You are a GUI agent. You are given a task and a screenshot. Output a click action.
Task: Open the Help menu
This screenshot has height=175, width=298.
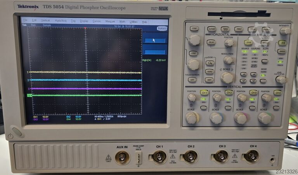[144, 22]
